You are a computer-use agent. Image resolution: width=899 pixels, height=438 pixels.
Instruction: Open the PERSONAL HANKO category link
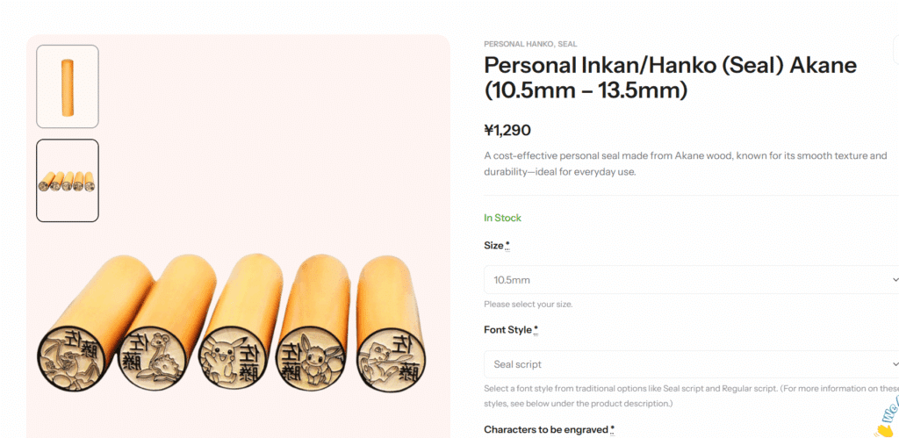[x=517, y=44]
